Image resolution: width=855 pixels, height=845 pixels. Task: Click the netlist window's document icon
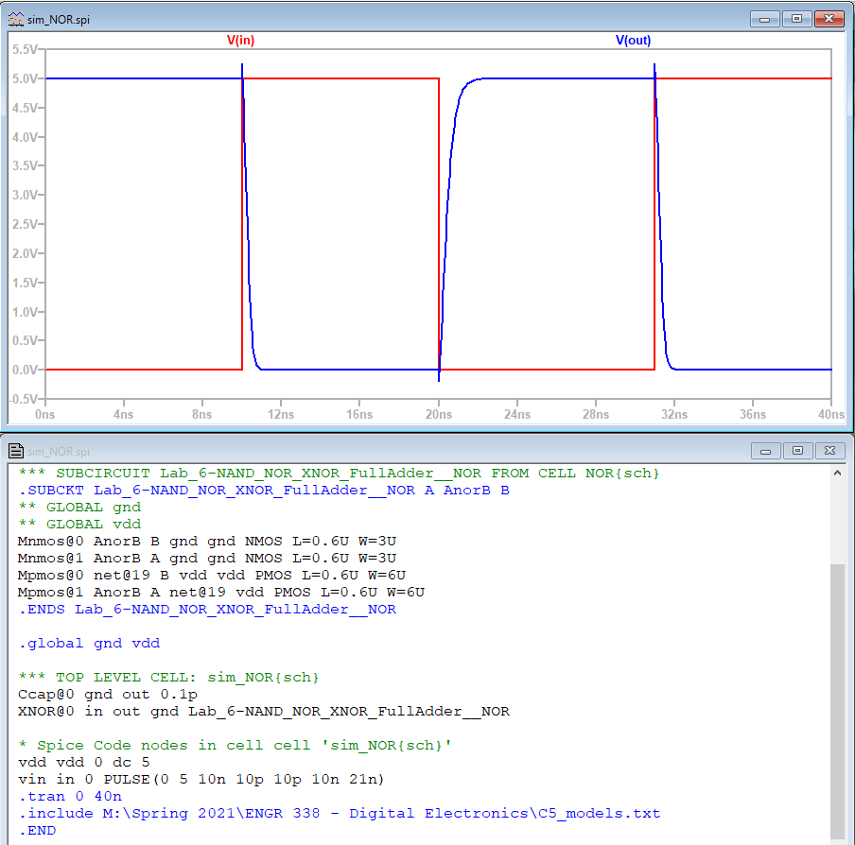tap(16, 451)
